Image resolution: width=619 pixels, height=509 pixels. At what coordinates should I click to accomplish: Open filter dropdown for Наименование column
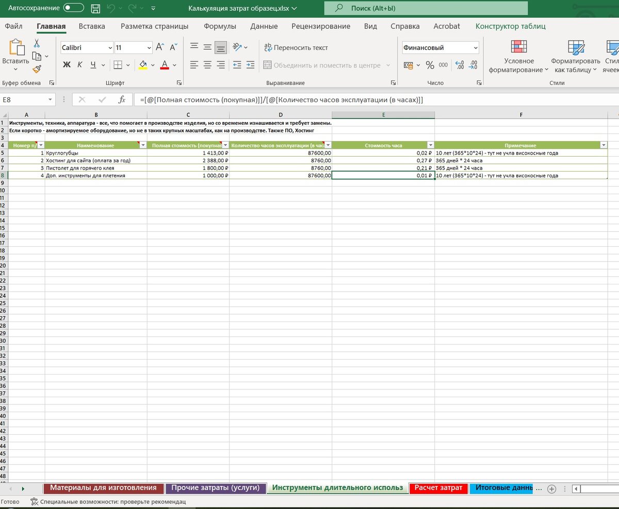point(143,145)
